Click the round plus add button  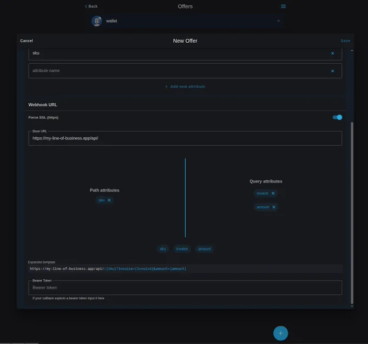pyautogui.click(x=280, y=333)
